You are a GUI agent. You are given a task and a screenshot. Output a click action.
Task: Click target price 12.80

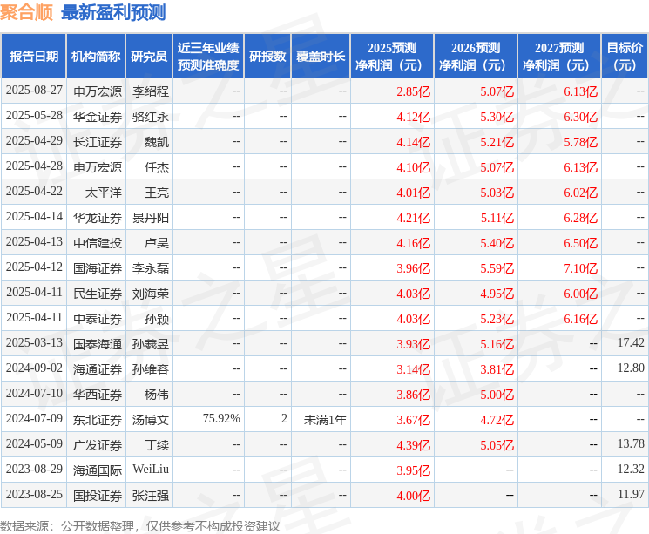(x=631, y=368)
